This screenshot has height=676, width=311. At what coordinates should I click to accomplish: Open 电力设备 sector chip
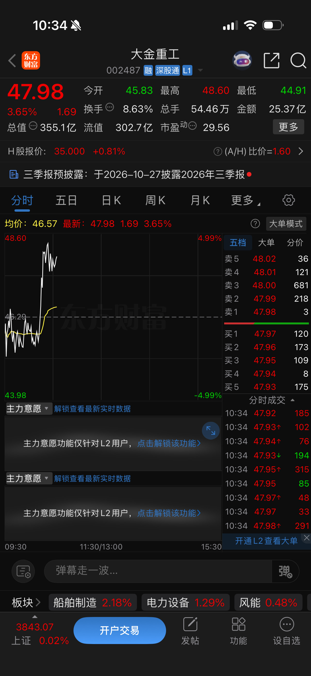(186, 603)
